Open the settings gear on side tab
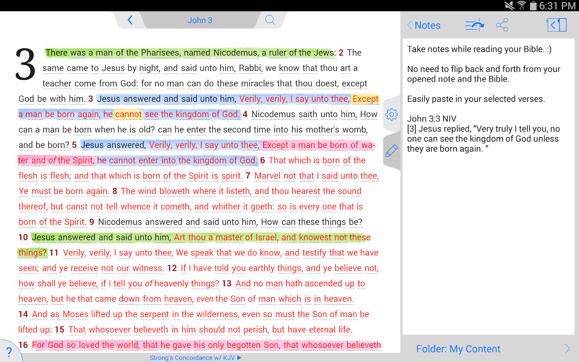 [391, 115]
